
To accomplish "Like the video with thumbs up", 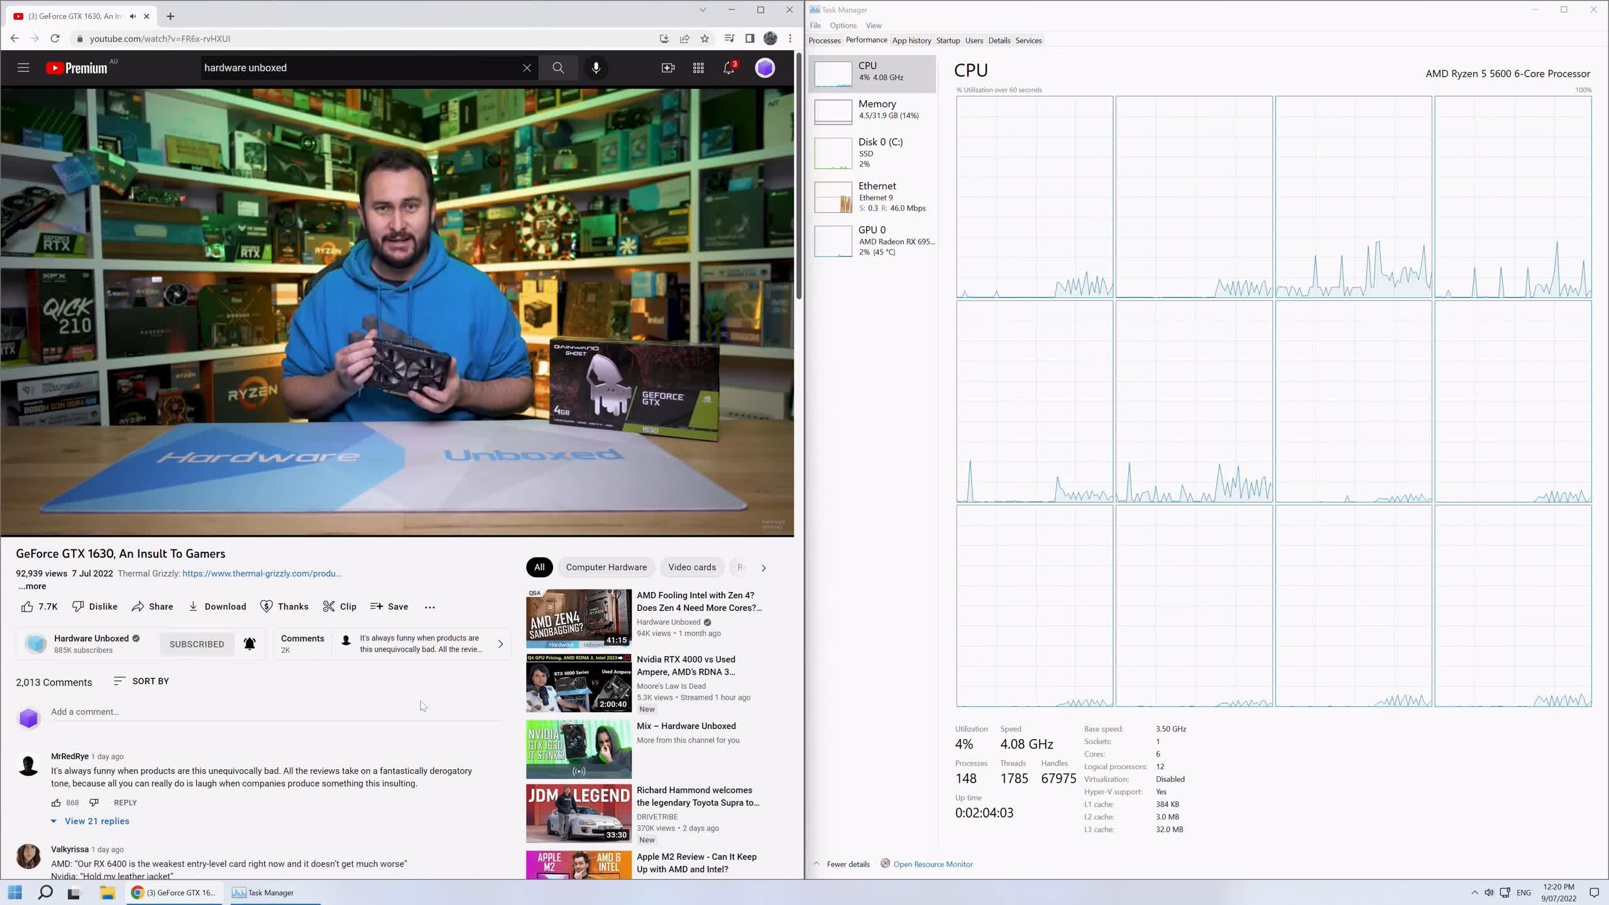I will (39, 606).
